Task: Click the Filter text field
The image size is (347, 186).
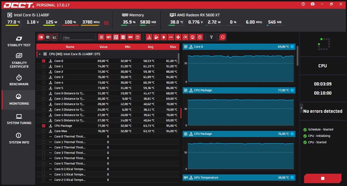Action: click(x=78, y=38)
